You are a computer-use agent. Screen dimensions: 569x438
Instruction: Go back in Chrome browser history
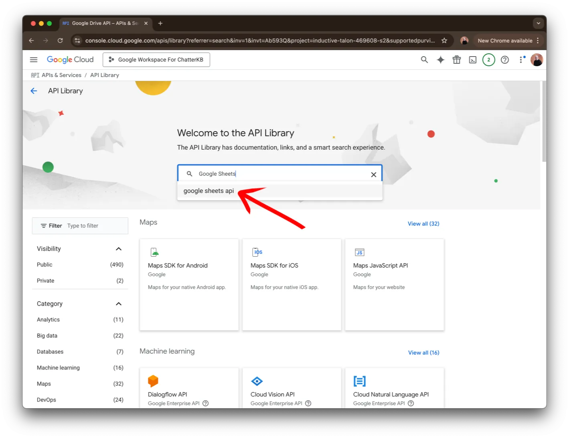(31, 41)
